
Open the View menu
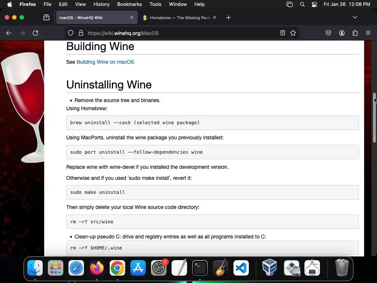point(80,4)
